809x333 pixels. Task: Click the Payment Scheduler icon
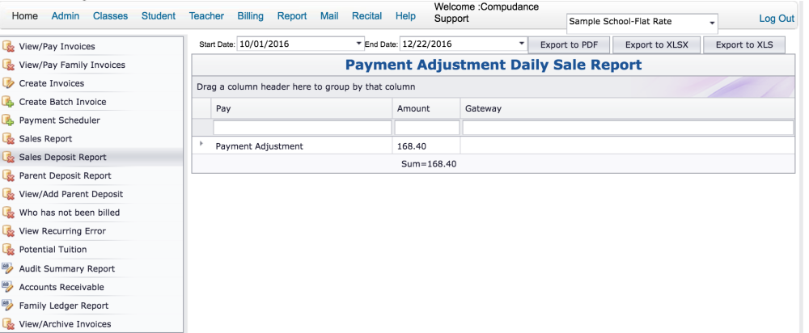click(x=8, y=120)
